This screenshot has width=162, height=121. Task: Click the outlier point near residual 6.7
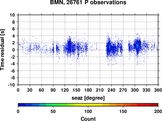[78, 26]
